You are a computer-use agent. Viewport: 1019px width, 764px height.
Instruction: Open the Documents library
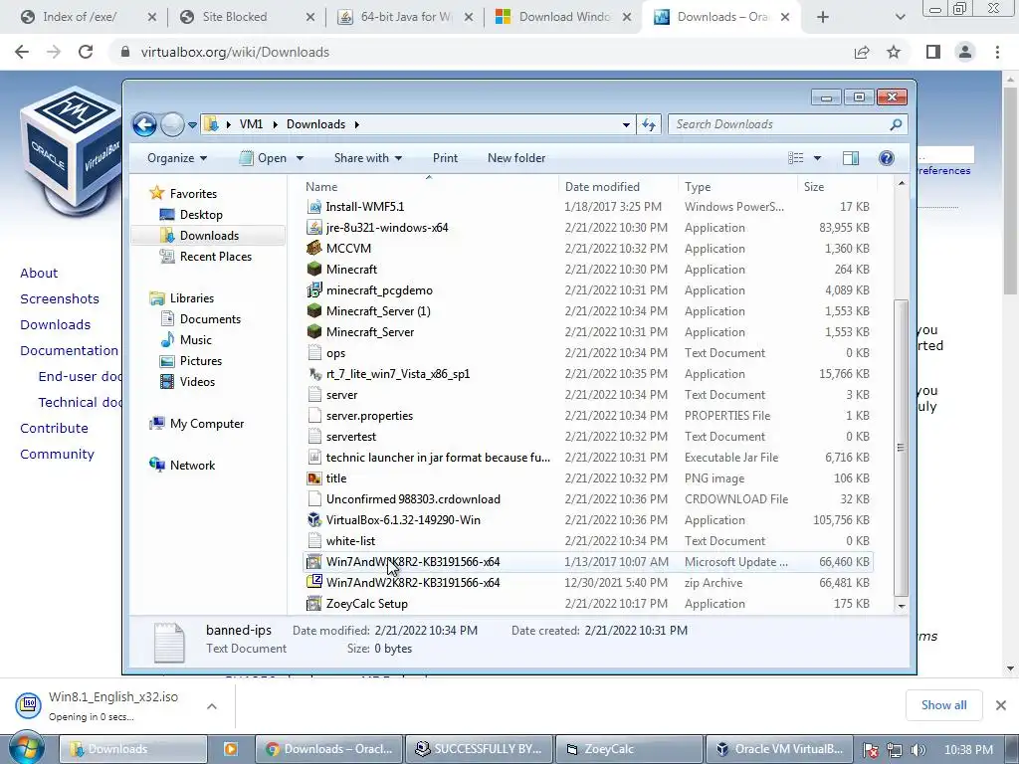pos(210,319)
